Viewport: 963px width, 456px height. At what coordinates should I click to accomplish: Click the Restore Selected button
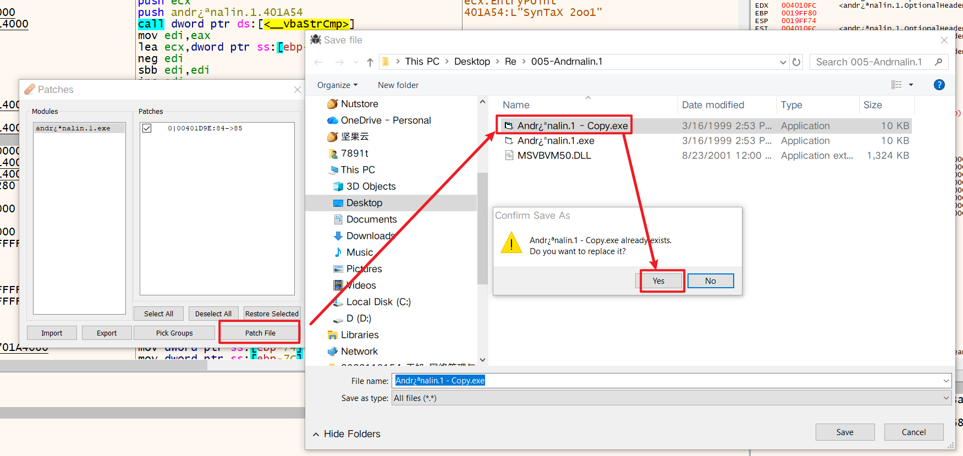(272, 314)
